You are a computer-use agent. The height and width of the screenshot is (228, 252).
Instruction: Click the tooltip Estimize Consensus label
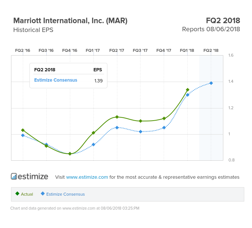(56, 80)
